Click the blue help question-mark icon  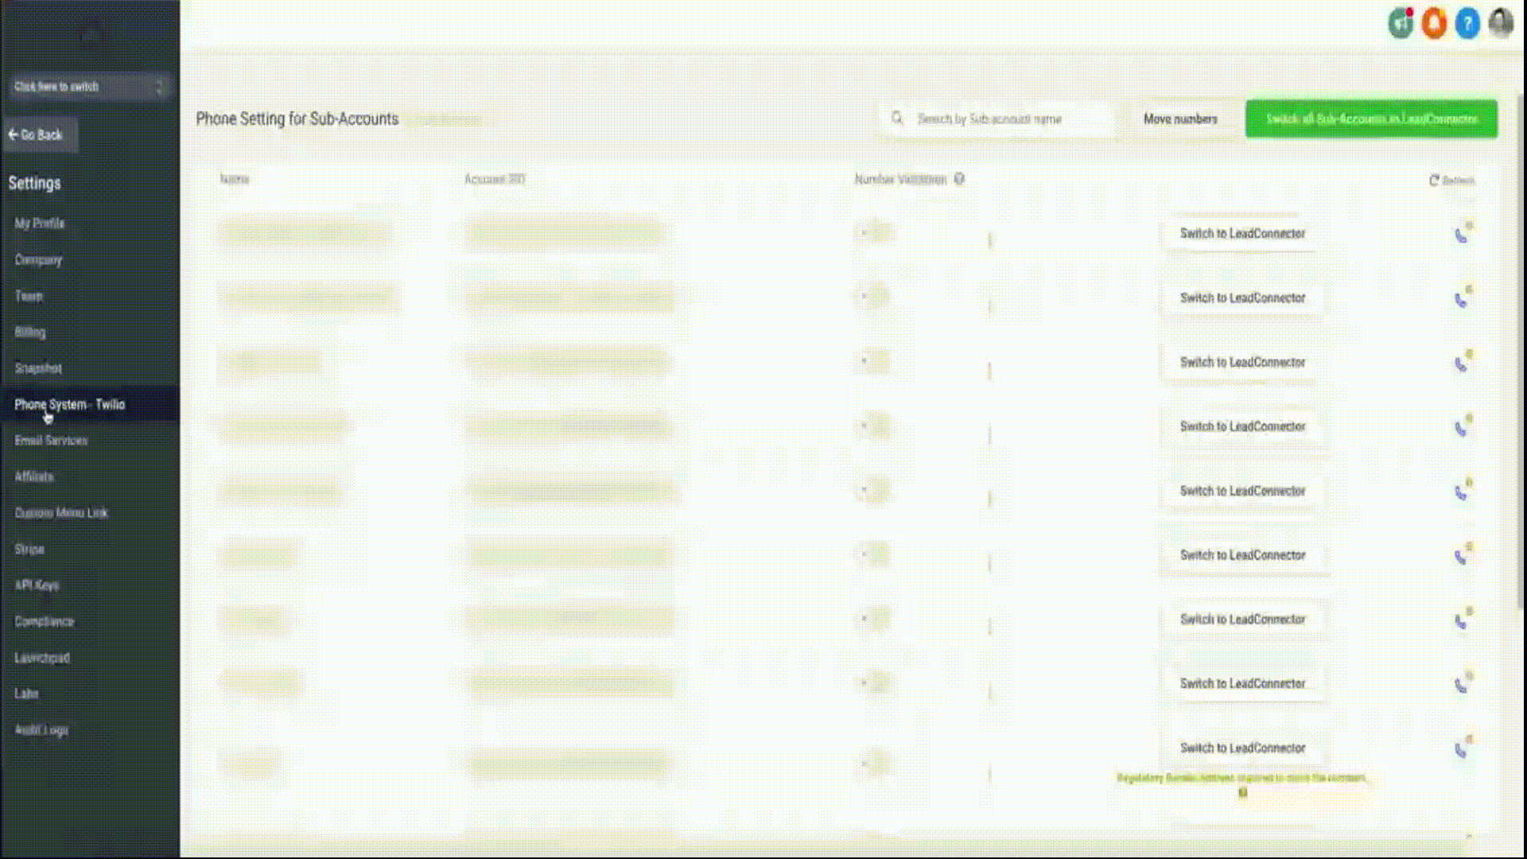[x=1467, y=24]
